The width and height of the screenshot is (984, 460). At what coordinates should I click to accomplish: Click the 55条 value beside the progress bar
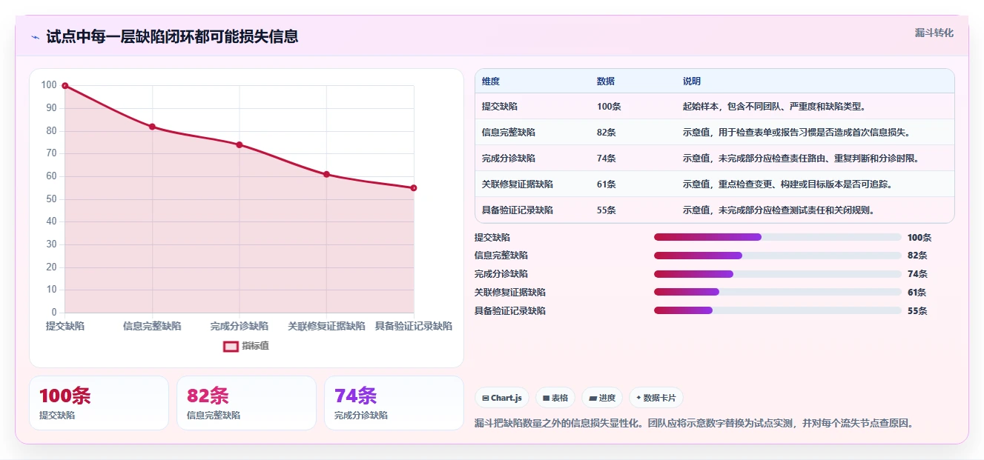pos(917,311)
